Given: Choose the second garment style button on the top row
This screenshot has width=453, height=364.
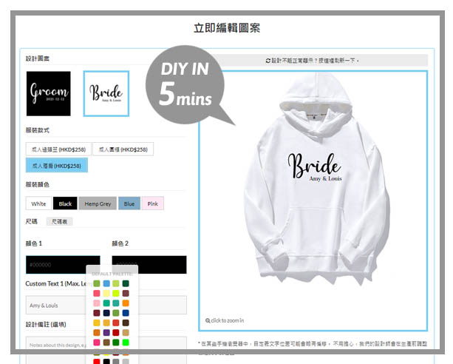Looking at the screenshot, I should [123, 149].
